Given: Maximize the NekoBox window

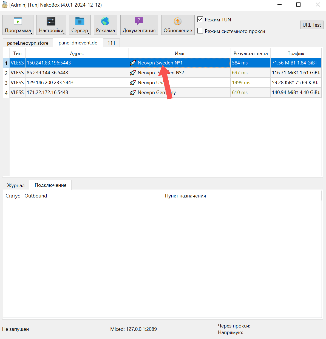Looking at the screenshot, I should click(298, 5).
